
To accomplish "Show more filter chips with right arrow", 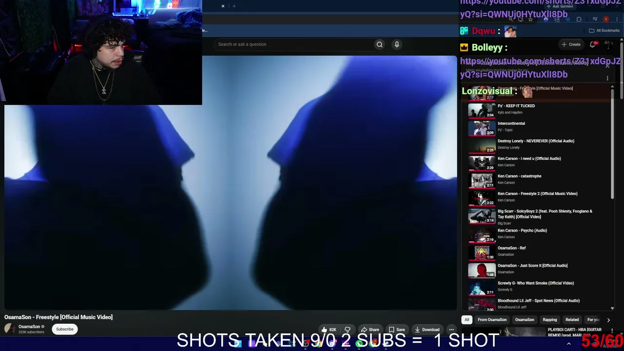I will (608, 320).
